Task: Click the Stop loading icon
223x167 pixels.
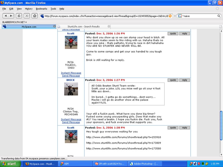Action: point(27,16)
